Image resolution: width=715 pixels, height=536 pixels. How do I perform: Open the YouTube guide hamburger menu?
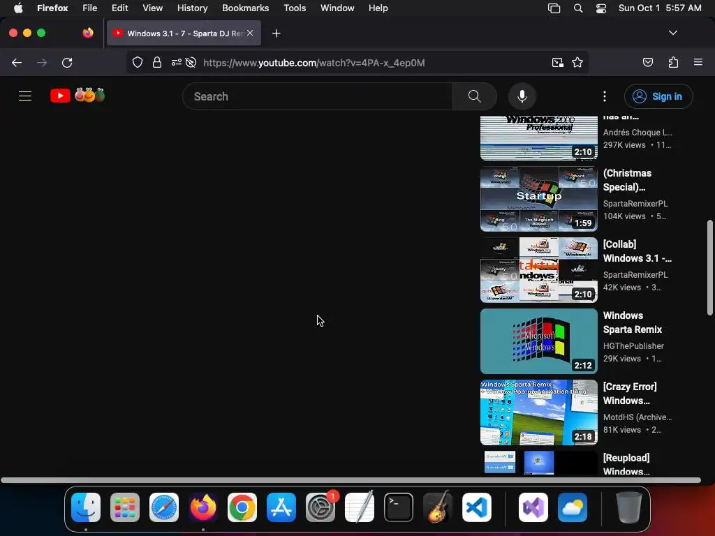pyautogui.click(x=25, y=96)
